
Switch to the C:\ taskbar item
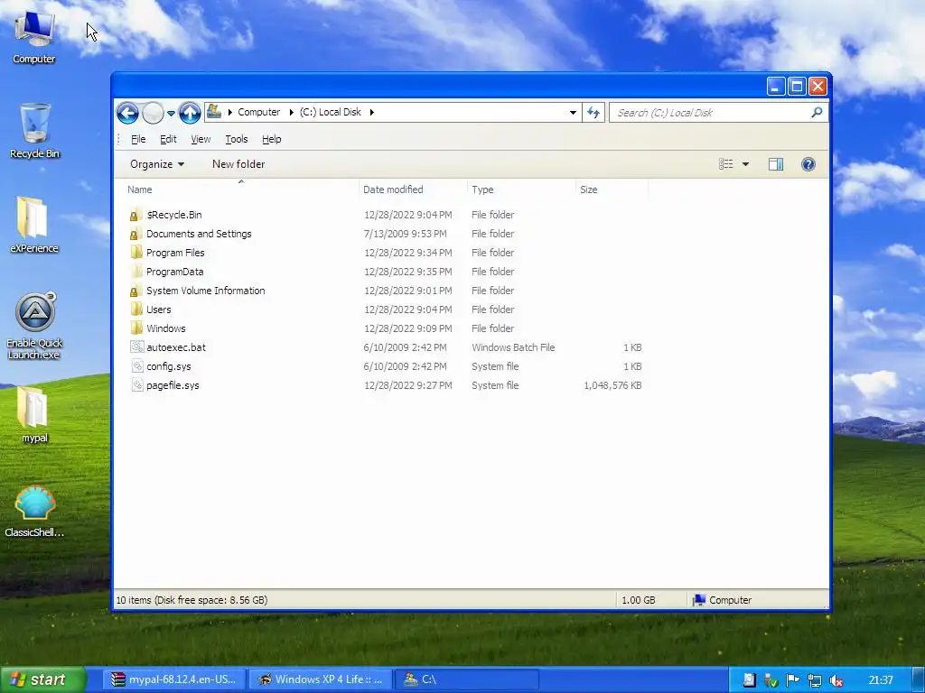pos(466,679)
